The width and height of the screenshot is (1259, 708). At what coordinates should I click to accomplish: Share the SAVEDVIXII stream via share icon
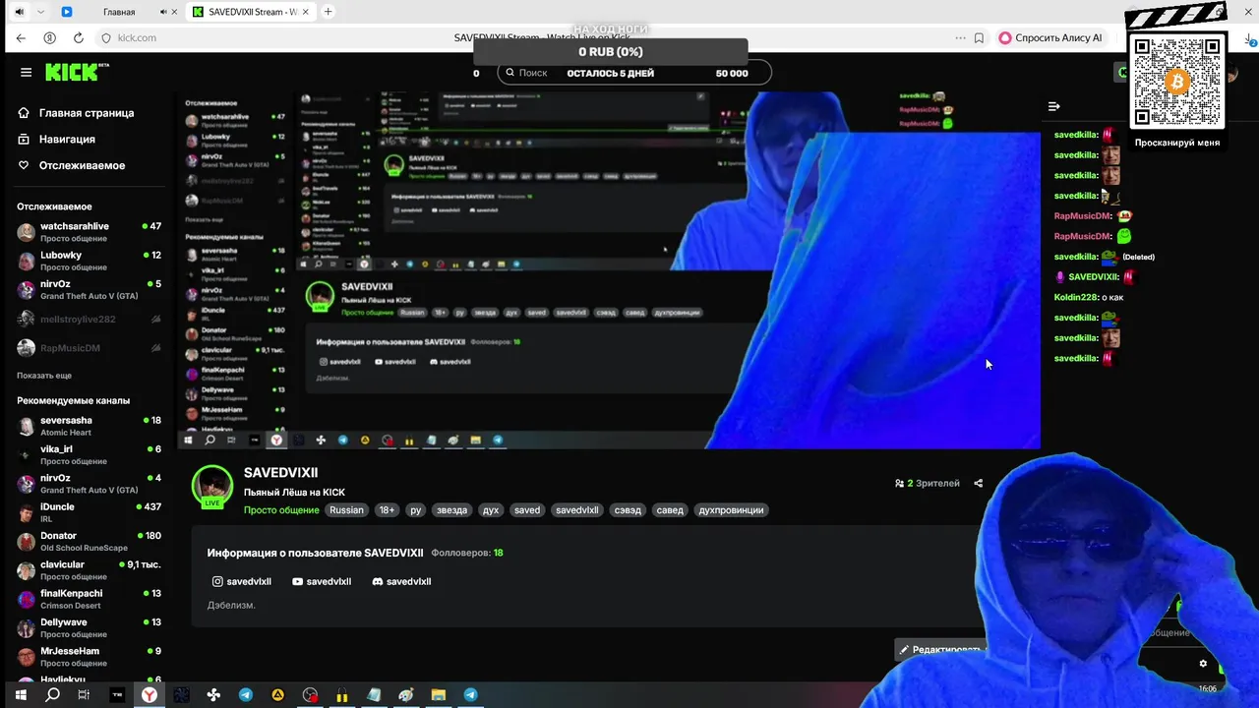click(978, 483)
